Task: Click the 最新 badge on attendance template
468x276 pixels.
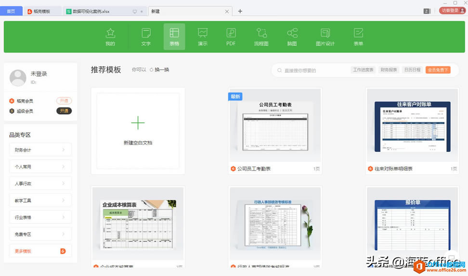Action: (x=235, y=96)
